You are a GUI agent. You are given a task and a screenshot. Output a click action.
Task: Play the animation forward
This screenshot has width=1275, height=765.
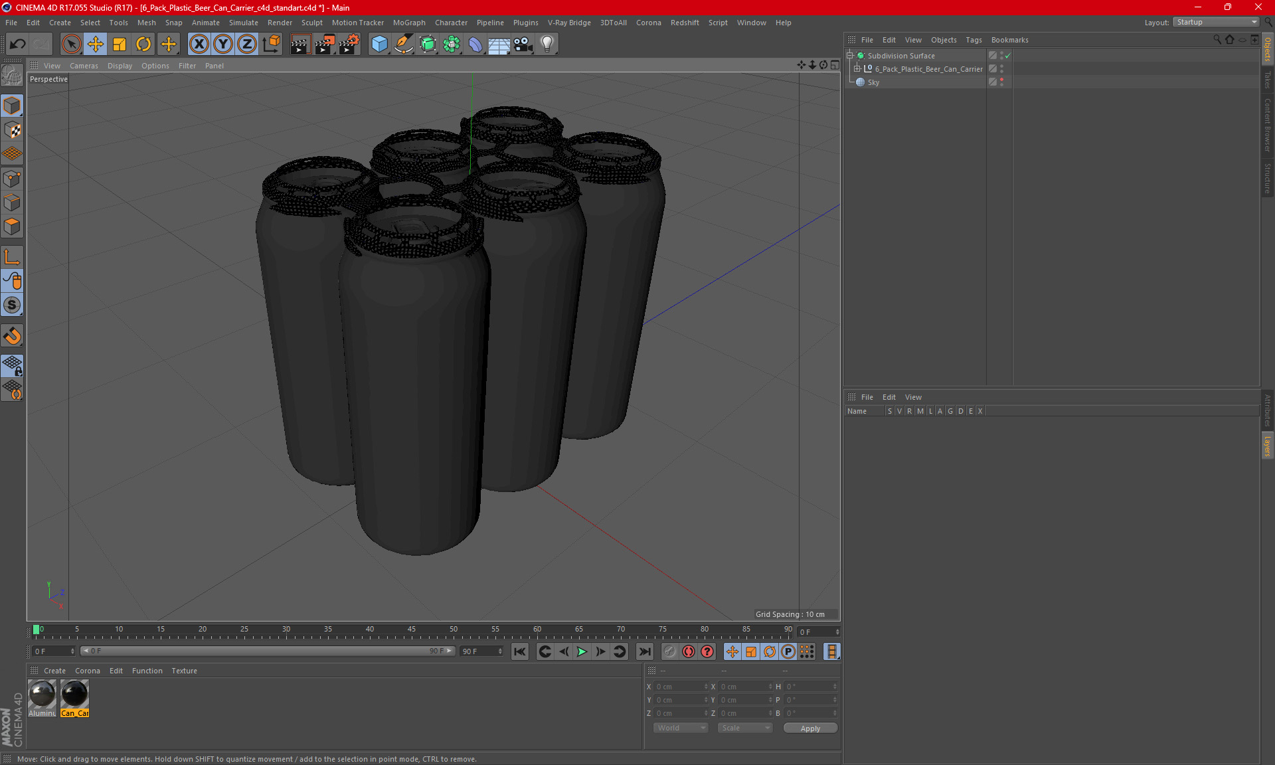coord(582,651)
